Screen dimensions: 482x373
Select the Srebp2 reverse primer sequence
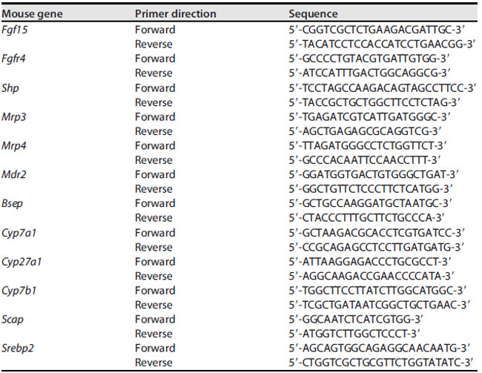pyautogui.click(x=380, y=363)
